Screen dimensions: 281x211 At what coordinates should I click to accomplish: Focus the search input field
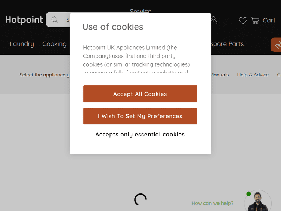pos(67,20)
